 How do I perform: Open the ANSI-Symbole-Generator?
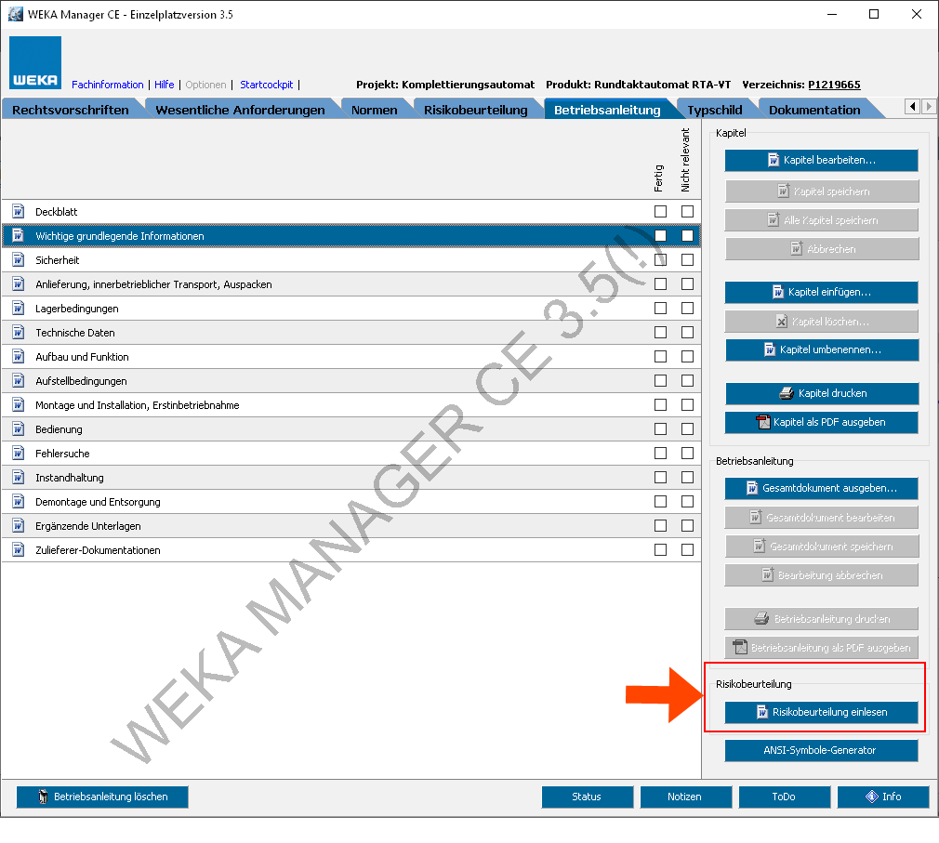click(x=821, y=750)
